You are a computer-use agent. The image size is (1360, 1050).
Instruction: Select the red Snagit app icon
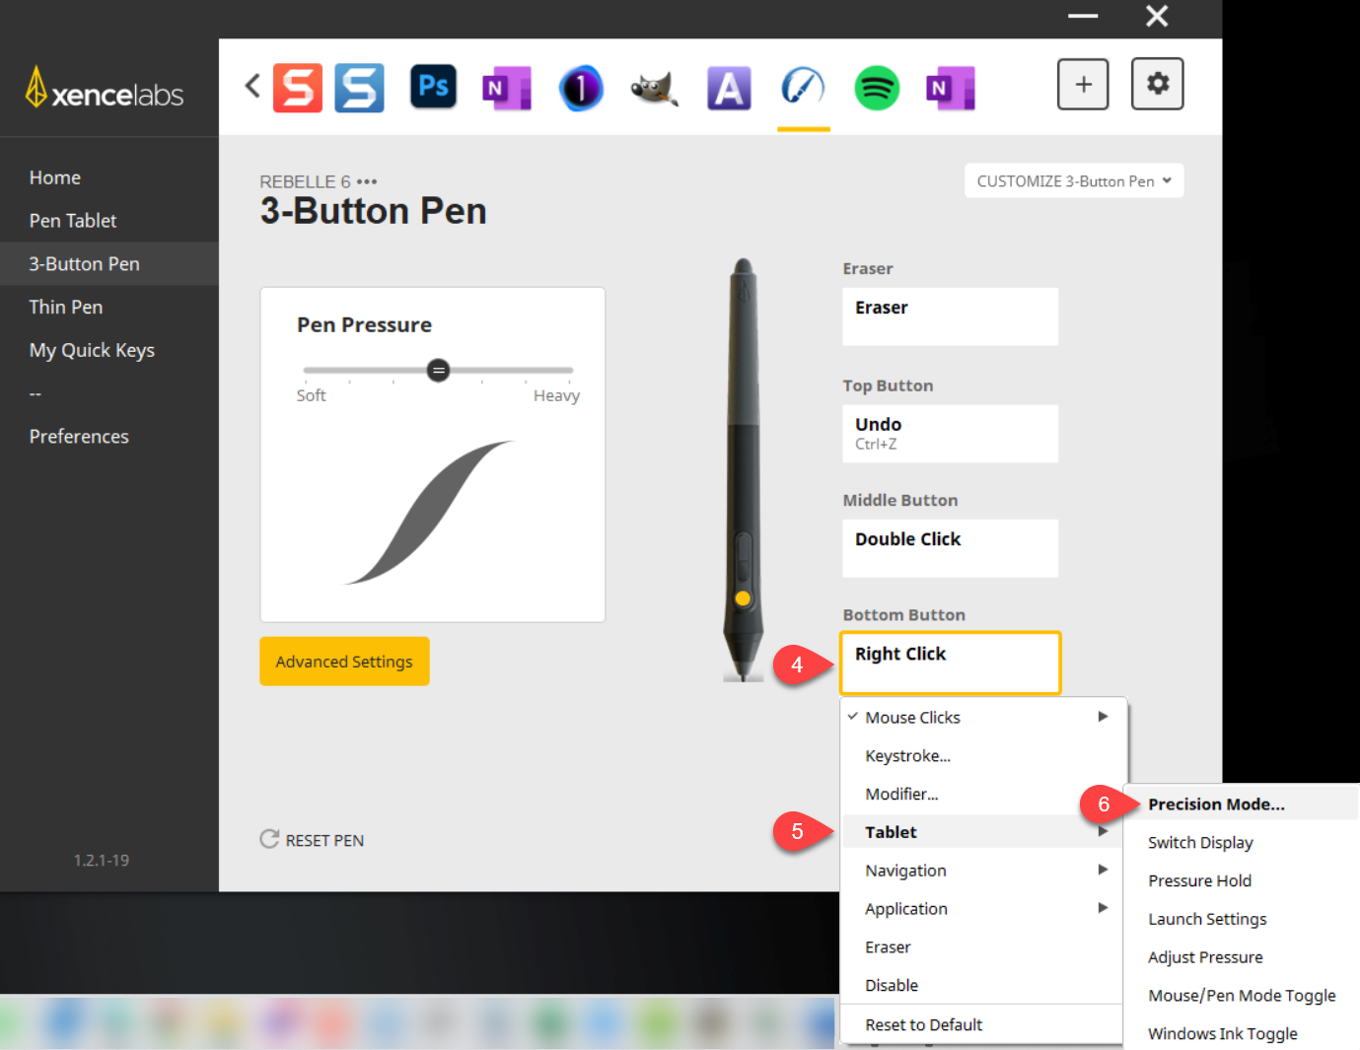(298, 88)
